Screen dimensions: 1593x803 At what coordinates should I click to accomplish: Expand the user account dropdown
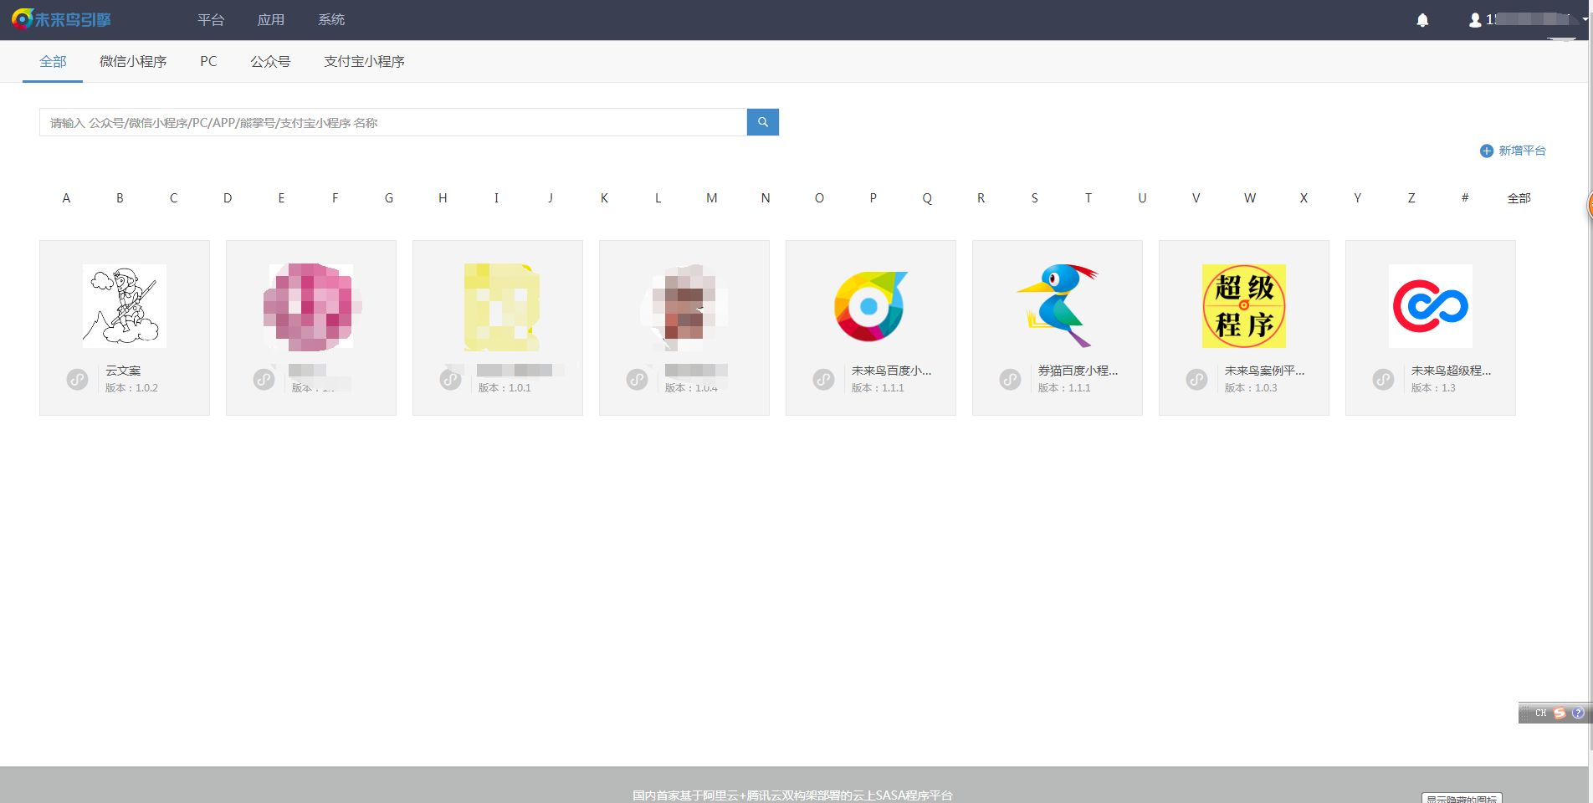[x=1527, y=19]
